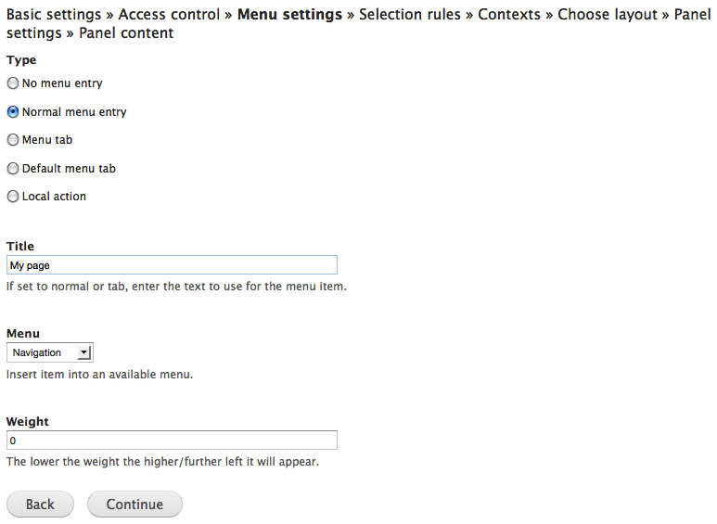Open the Access control step
717x524 pixels.
tap(169, 15)
